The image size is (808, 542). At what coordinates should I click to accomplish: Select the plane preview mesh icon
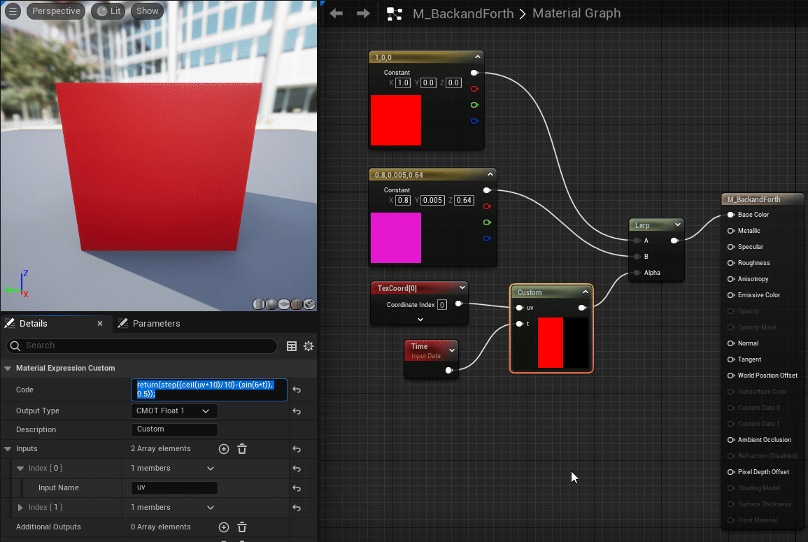point(284,304)
